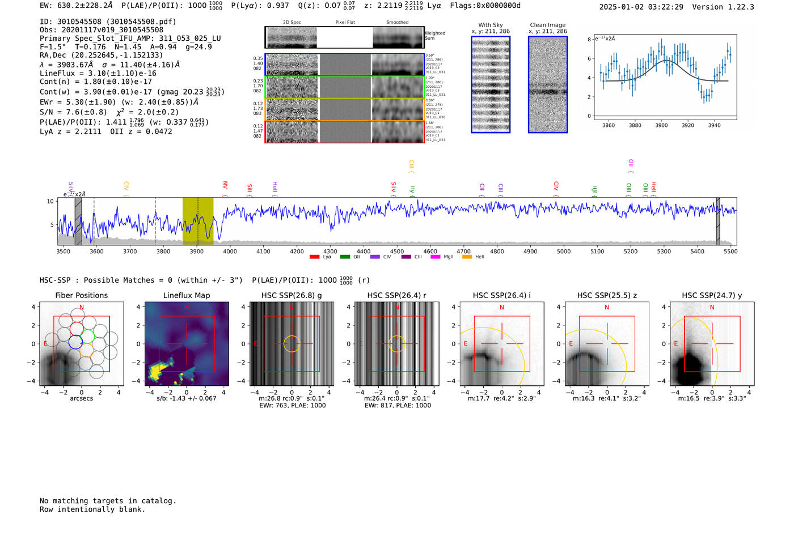
Task: Open the Gaussian emission line fit plot
Action: coord(665,77)
